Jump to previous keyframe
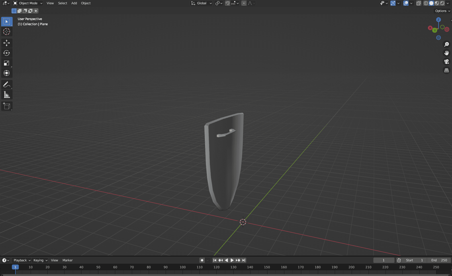 (220, 260)
